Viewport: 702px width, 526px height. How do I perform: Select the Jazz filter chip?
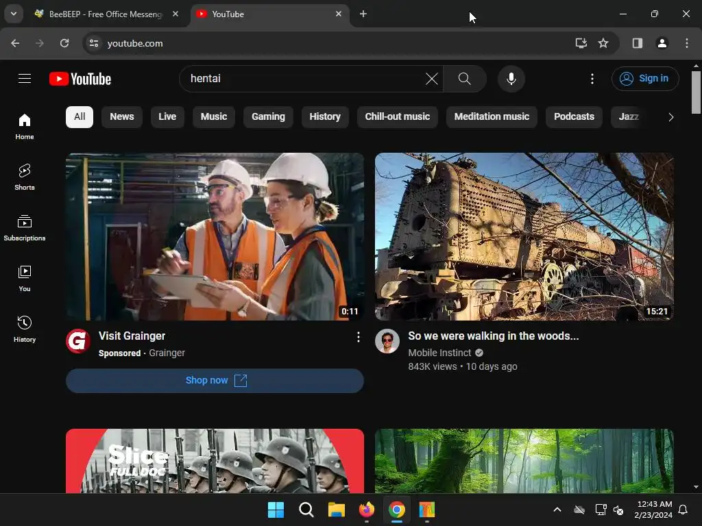629,117
